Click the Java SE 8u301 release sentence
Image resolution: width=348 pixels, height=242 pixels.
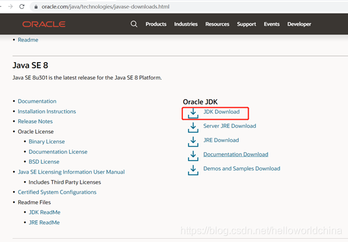click(x=87, y=78)
